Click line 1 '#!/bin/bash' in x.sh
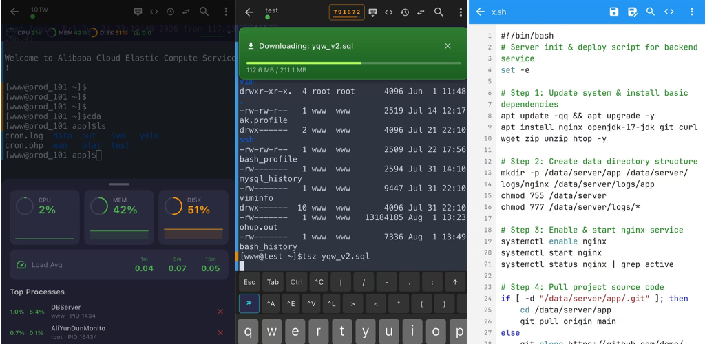This screenshot has width=705, height=344. (x=527, y=36)
